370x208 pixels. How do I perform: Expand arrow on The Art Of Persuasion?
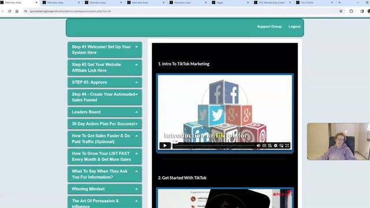tap(136, 201)
